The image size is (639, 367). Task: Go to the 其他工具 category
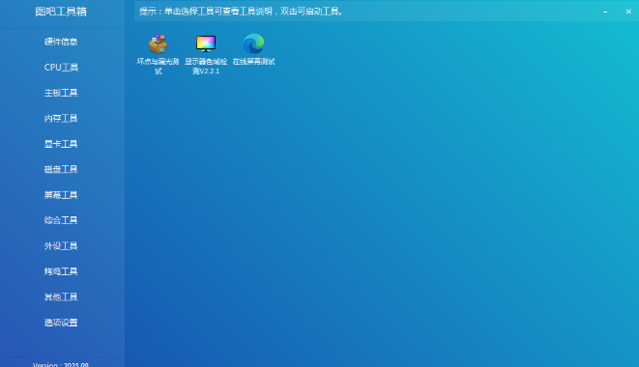[x=61, y=296]
